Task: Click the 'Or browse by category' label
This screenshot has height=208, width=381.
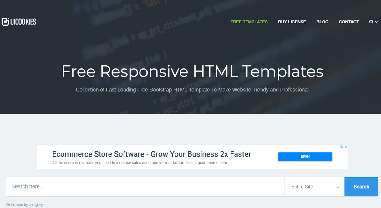Action: tap(25, 205)
